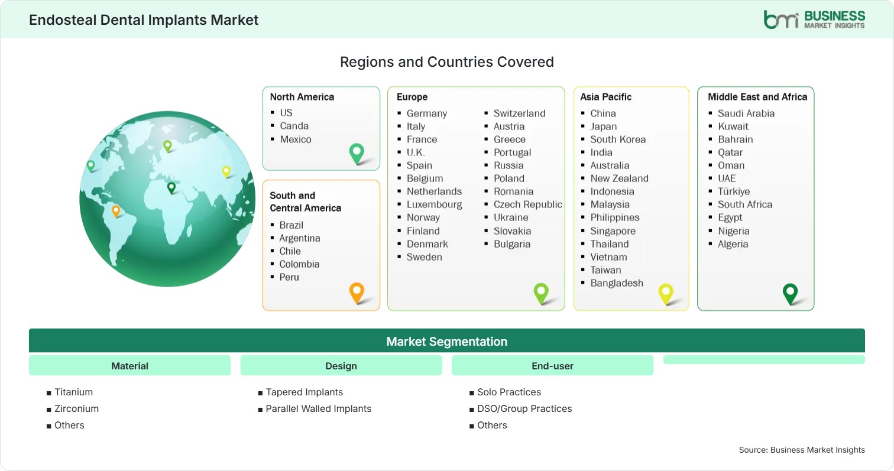Click Tapered Implants under Design
Viewport: 894px width, 471px height.
304,392
